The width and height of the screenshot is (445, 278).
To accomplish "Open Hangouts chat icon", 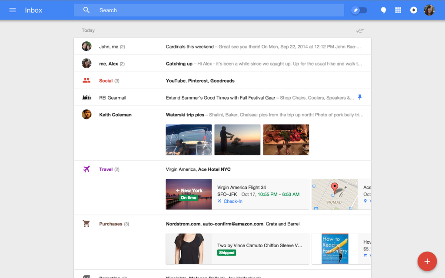I will (x=383, y=10).
